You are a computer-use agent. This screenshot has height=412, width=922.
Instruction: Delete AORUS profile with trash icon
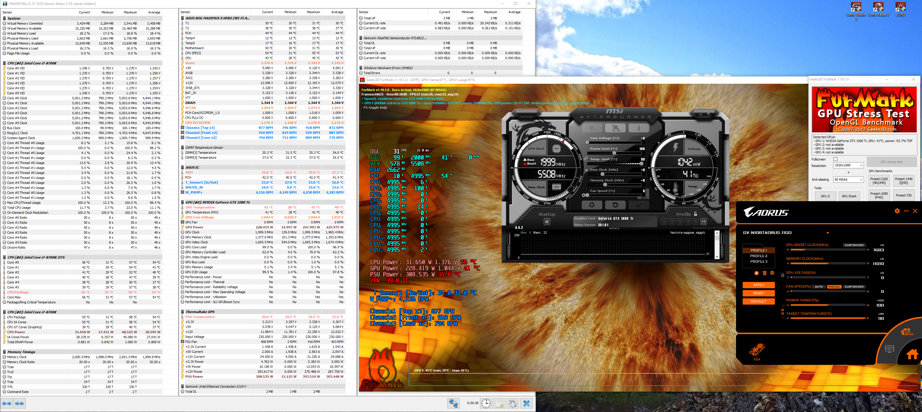click(764, 273)
